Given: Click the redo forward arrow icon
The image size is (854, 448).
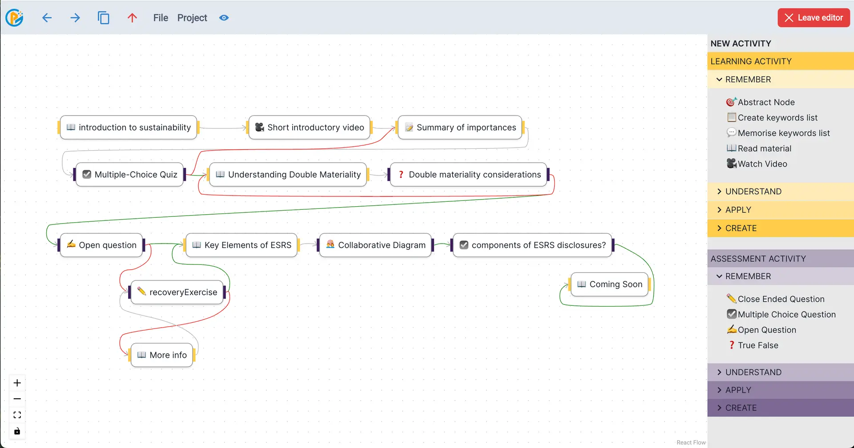Looking at the screenshot, I should pos(75,18).
